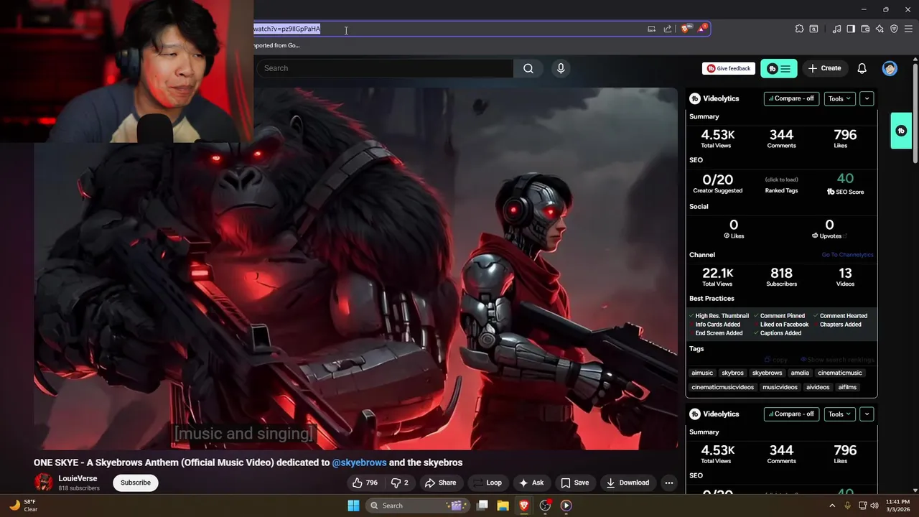This screenshot has width=919, height=517.
Task: Click the aifilms tag
Action: point(847,387)
